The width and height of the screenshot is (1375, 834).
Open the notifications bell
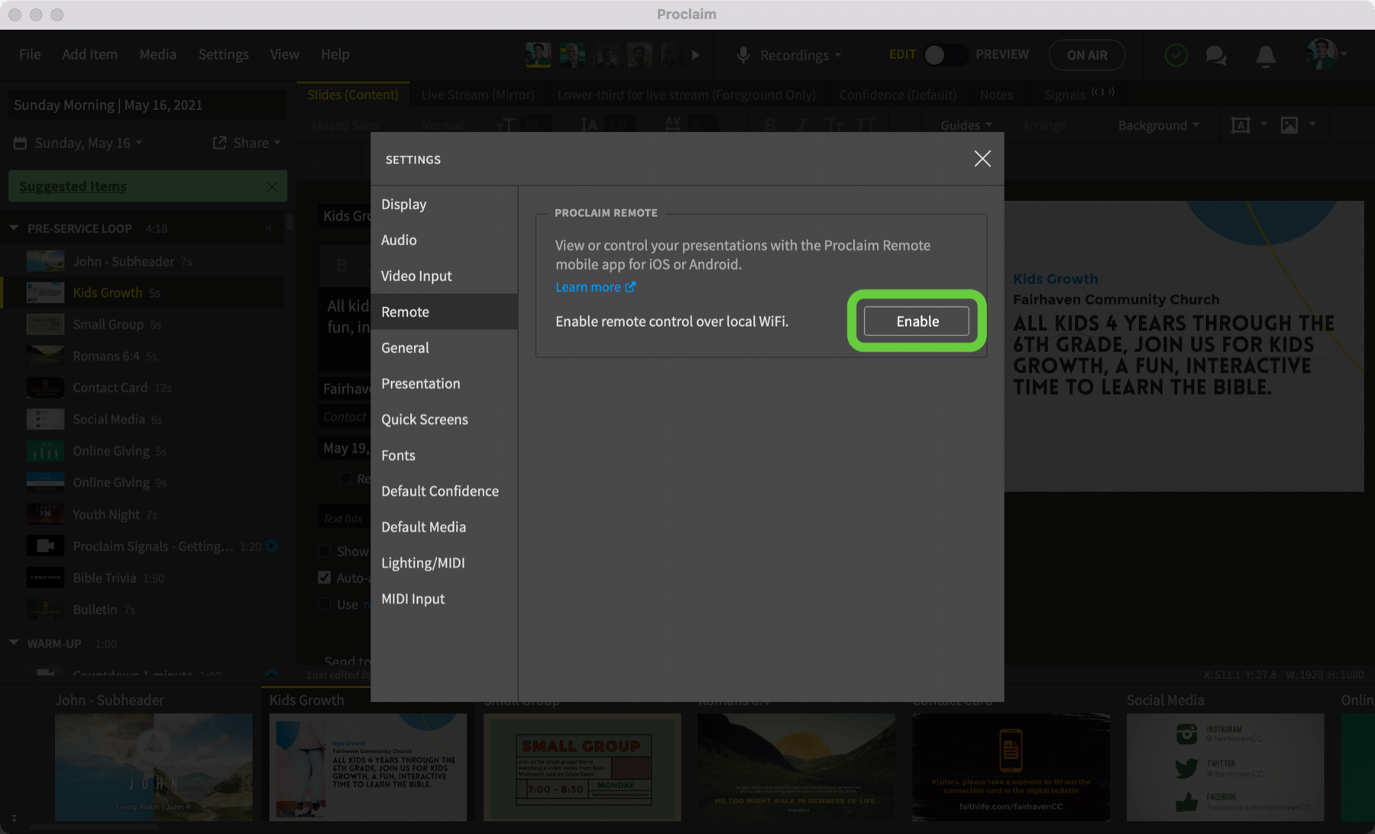tap(1266, 56)
